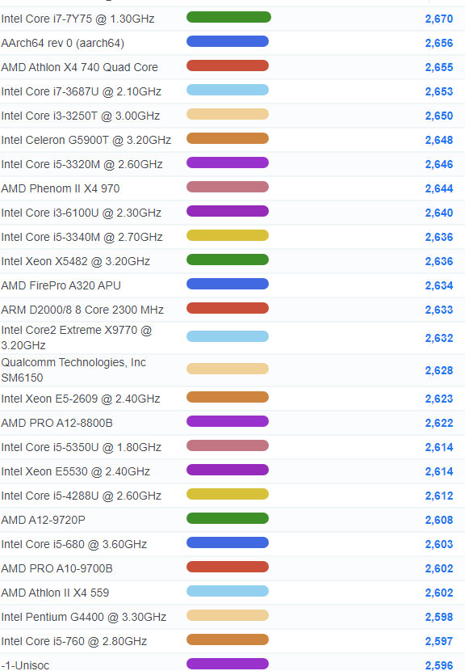Click the 2,650 score value

[x=439, y=116]
